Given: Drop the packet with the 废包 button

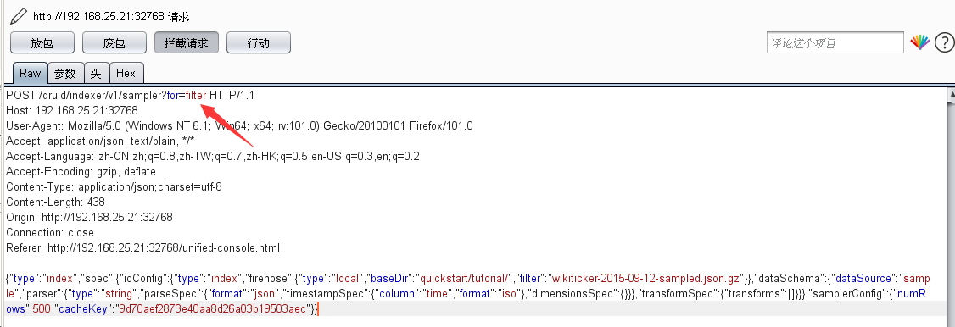Looking at the screenshot, I should click(114, 43).
